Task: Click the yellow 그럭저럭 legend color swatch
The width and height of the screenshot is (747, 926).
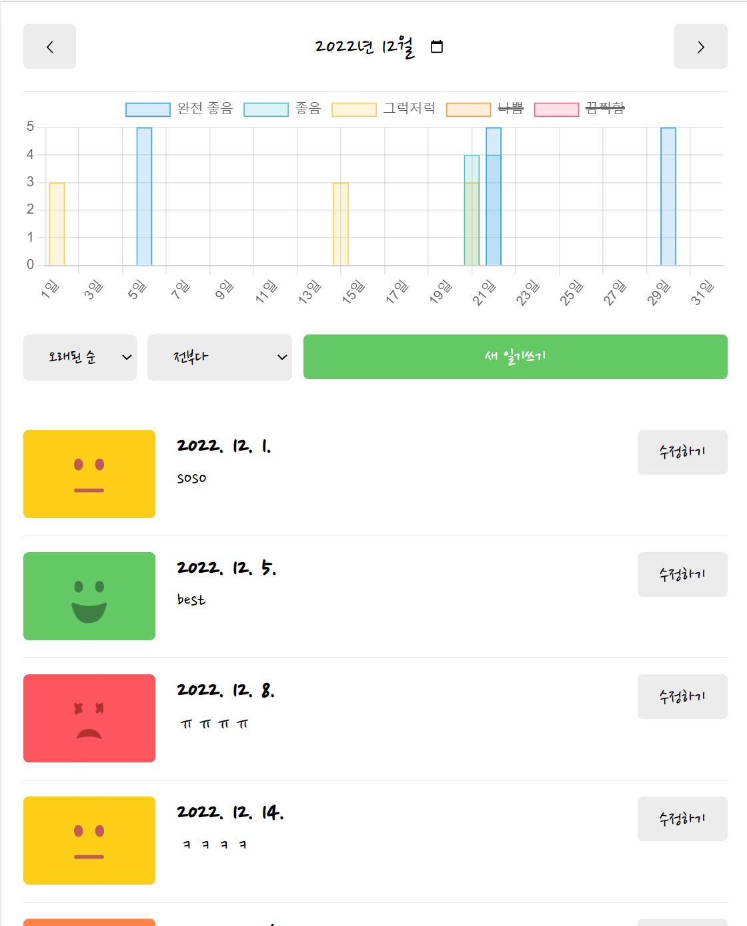Action: pos(355,109)
